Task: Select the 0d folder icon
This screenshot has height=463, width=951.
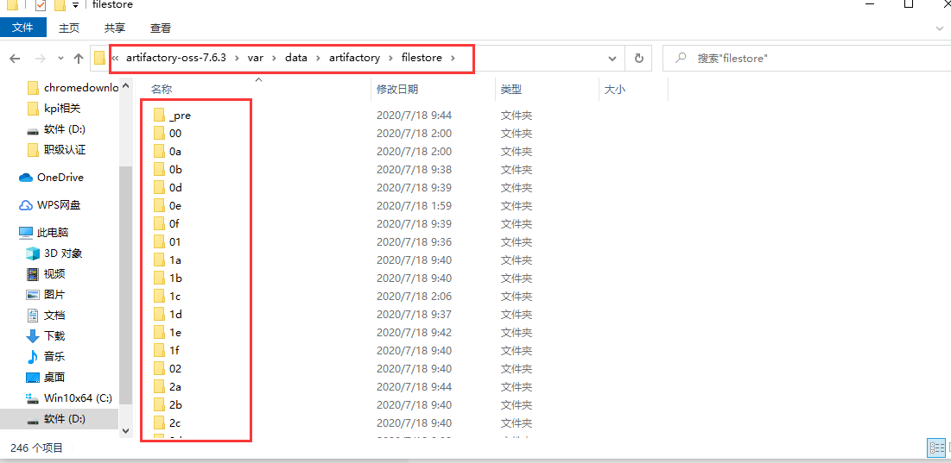Action: pyautogui.click(x=160, y=188)
